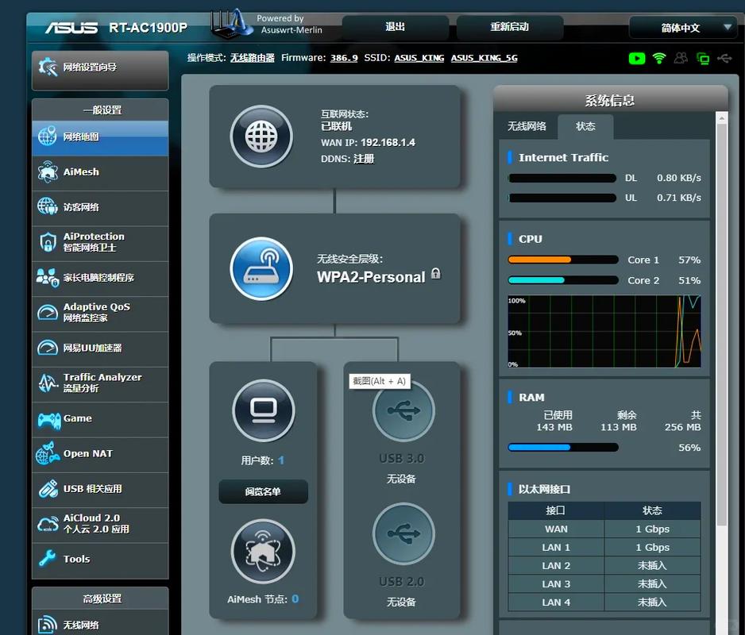Viewport: 745px width, 635px height.
Task: Switch to the 无线网络 tab
Action: 527,126
